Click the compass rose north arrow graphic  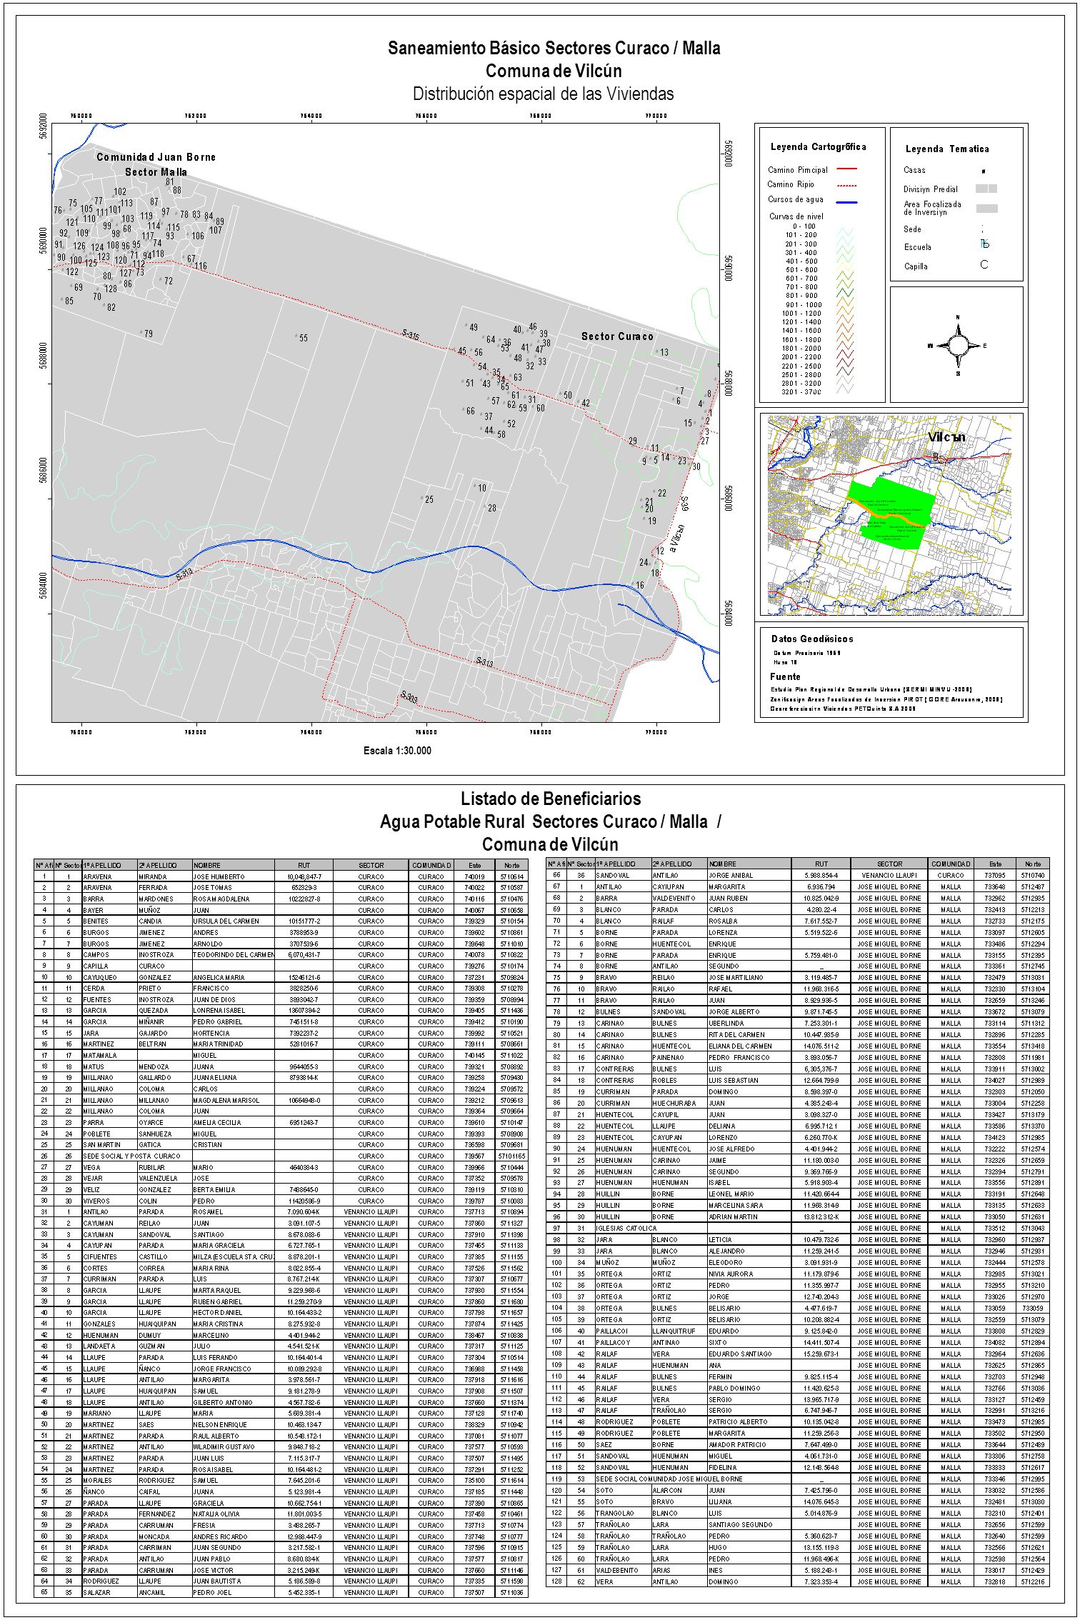[x=958, y=344]
